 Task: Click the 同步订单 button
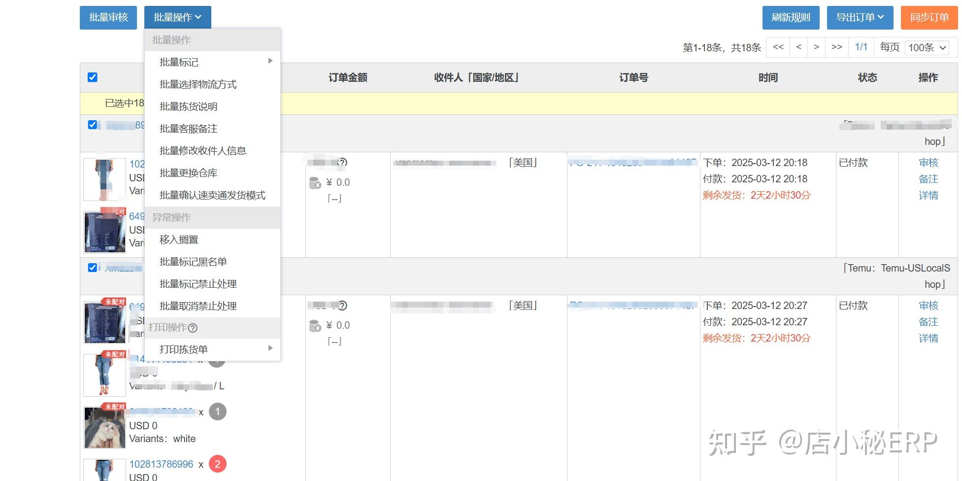pos(929,17)
